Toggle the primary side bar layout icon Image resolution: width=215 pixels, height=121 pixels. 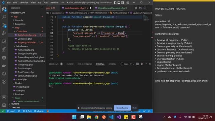[115, 3]
